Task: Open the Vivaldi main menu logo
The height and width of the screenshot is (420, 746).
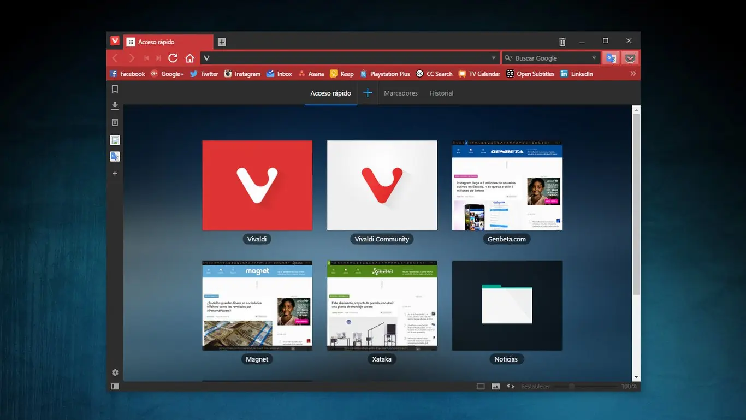Action: (115, 41)
